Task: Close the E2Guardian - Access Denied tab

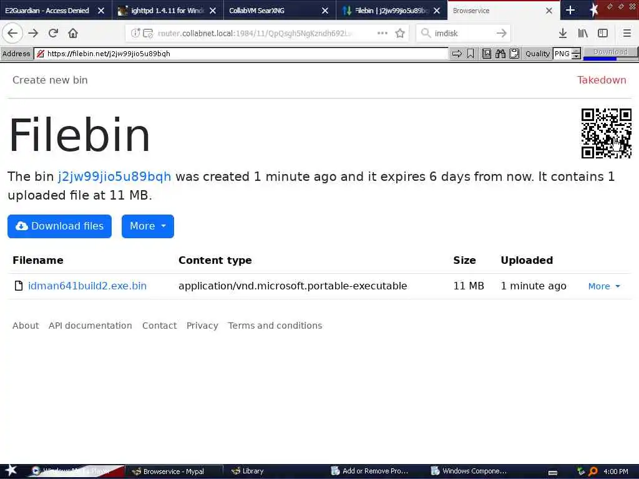Action: point(101,11)
